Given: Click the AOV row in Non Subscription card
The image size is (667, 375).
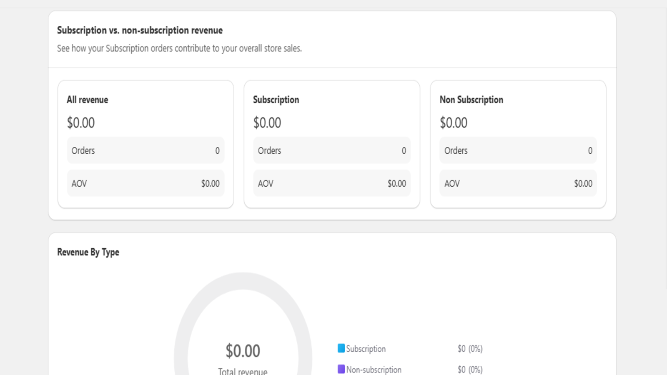Looking at the screenshot, I should coord(518,183).
